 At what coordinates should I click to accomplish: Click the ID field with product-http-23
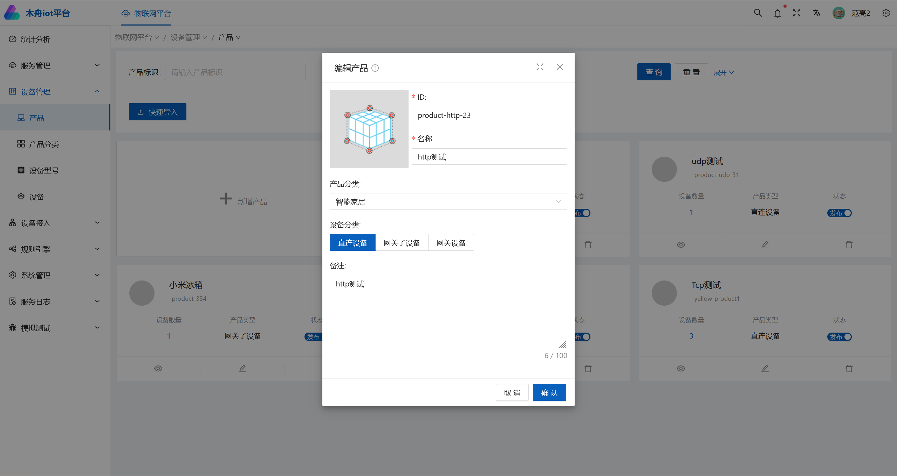tap(489, 115)
